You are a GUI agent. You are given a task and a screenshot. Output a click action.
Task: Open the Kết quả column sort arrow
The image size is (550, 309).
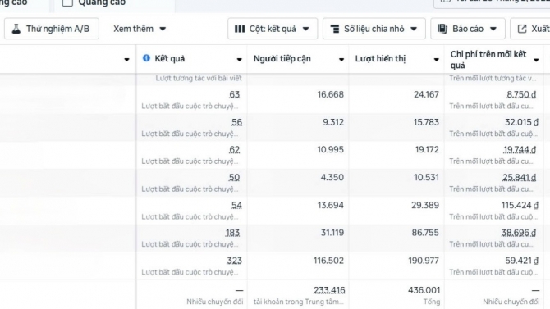point(239,60)
